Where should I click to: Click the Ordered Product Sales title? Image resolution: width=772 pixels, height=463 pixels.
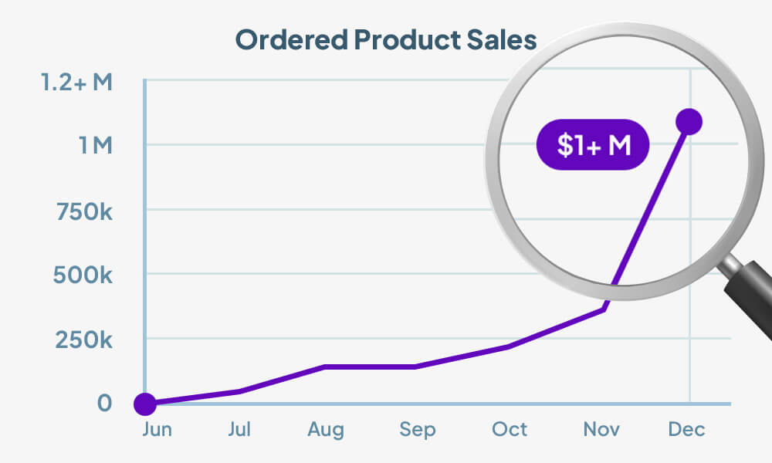(385, 40)
